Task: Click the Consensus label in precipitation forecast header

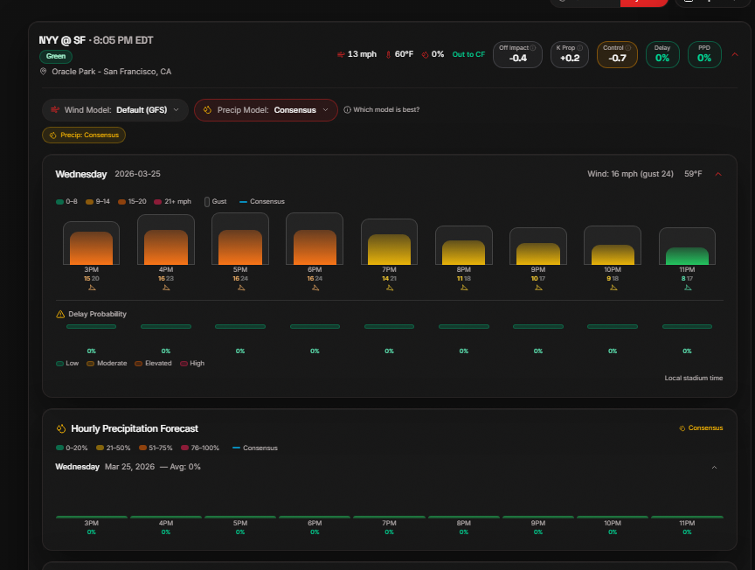Action: (701, 427)
